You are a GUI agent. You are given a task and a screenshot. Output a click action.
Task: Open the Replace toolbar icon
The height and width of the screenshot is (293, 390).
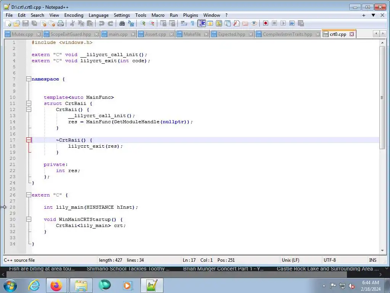tap(131, 23)
